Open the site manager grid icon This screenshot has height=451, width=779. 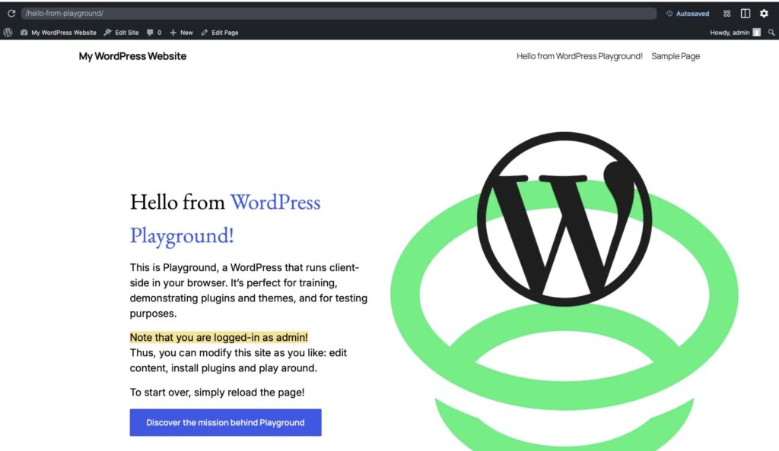[727, 14]
